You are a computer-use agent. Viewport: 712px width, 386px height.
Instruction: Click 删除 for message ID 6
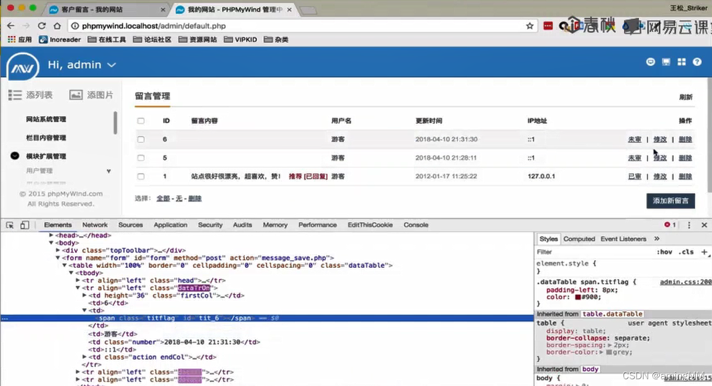point(685,139)
